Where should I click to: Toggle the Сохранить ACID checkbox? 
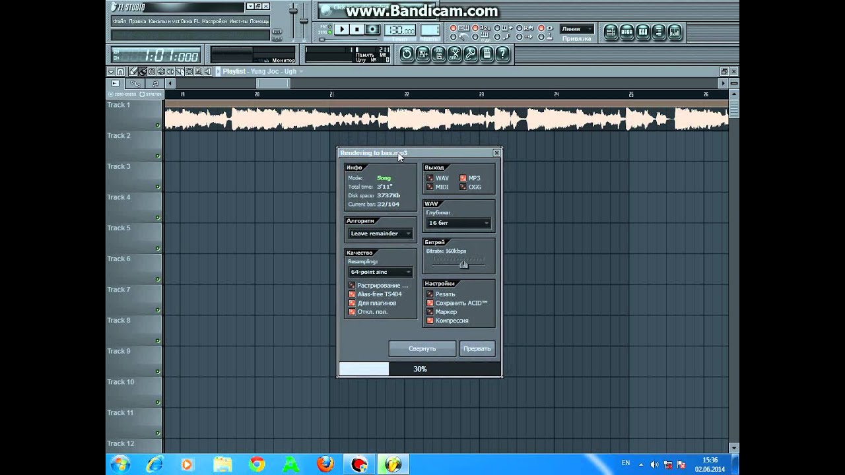(430, 303)
